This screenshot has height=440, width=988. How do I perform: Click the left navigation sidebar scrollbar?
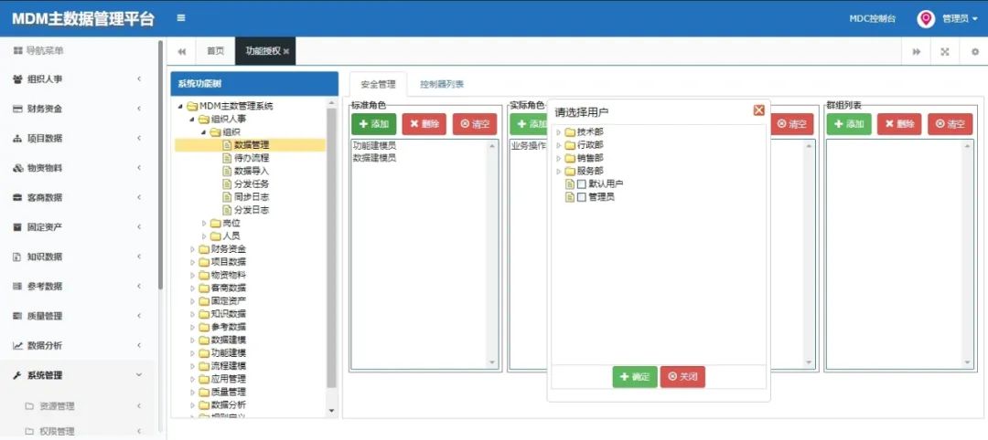pyautogui.click(x=161, y=164)
